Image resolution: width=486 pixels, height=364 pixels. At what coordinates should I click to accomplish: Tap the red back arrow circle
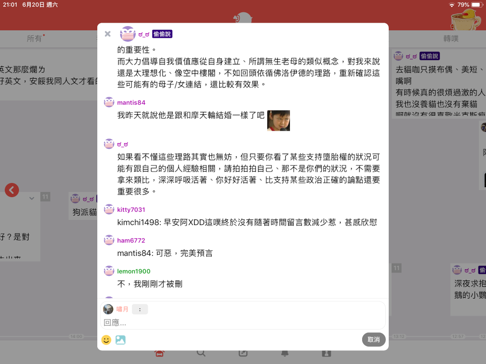pyautogui.click(x=12, y=190)
